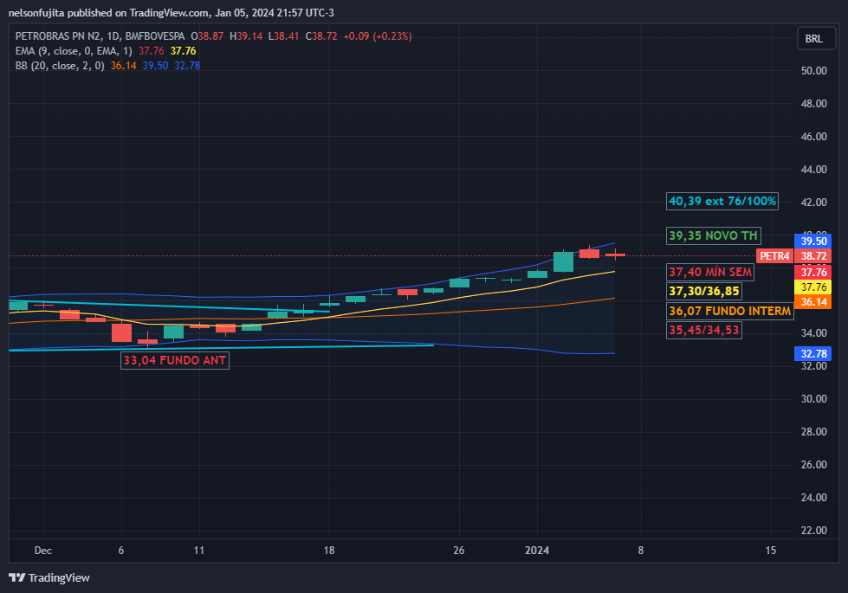The image size is (848, 593).
Task: Click the BRL currency button
Action: (816, 39)
